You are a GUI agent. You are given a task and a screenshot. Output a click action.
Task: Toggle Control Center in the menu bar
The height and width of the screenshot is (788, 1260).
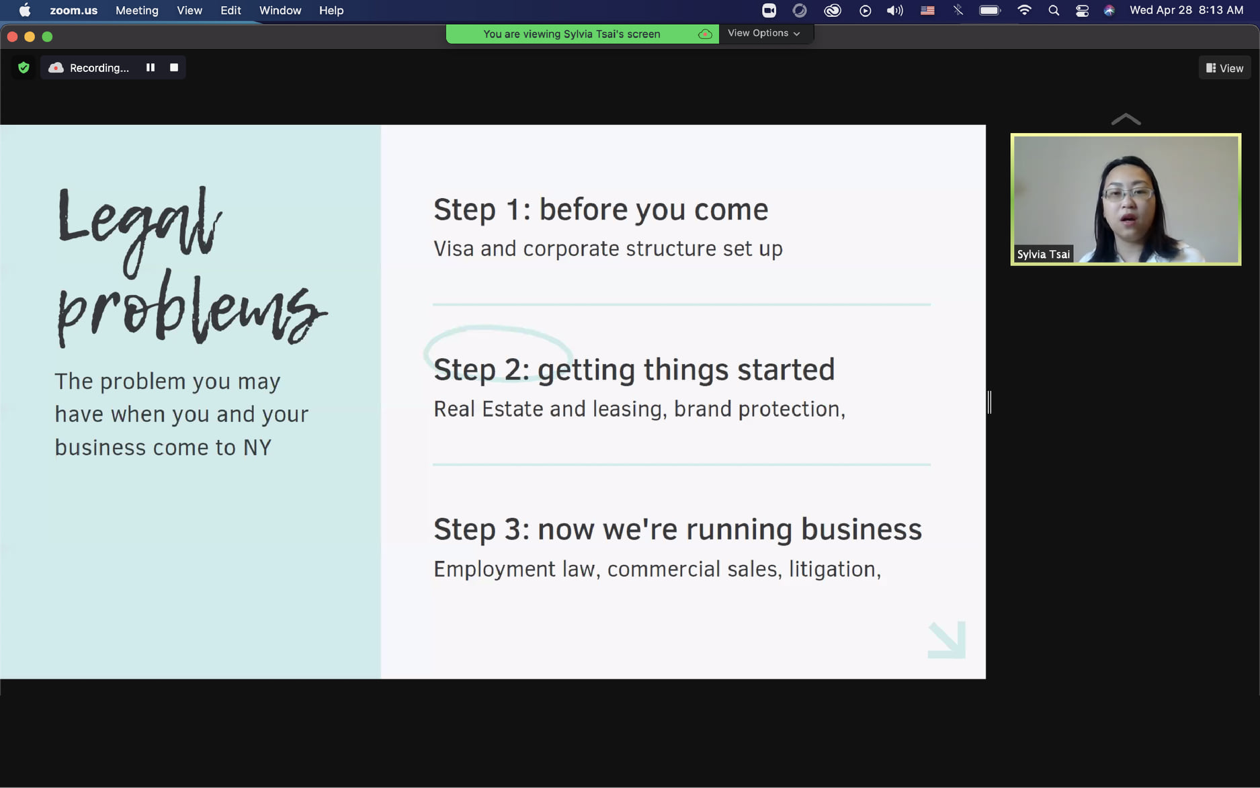tap(1082, 10)
